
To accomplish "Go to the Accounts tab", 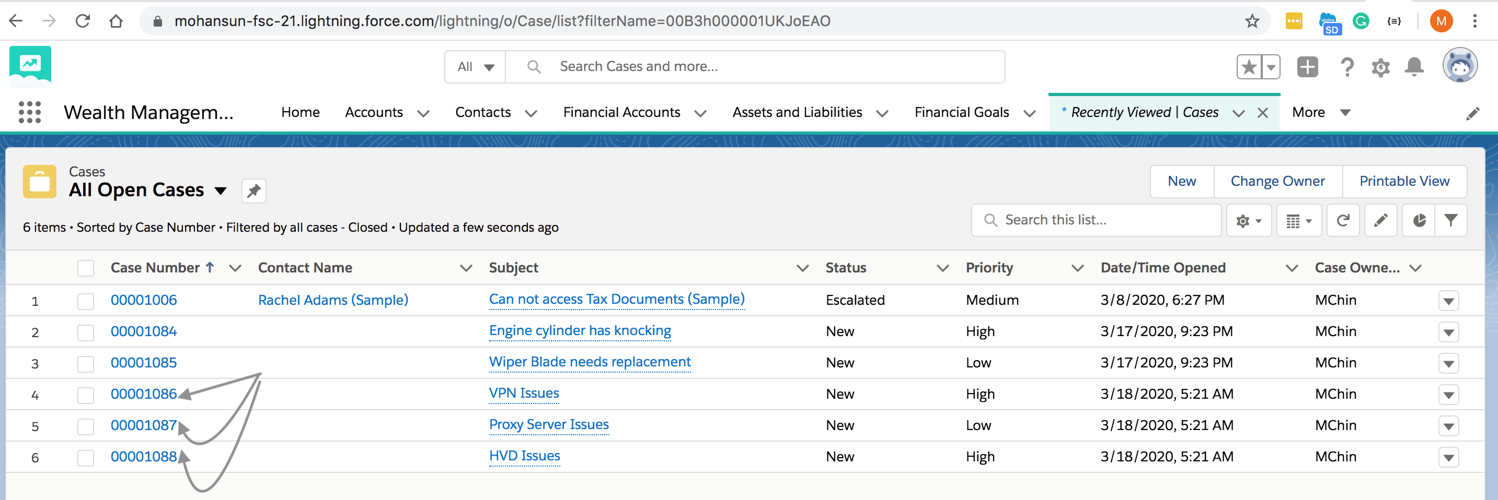I will [374, 112].
